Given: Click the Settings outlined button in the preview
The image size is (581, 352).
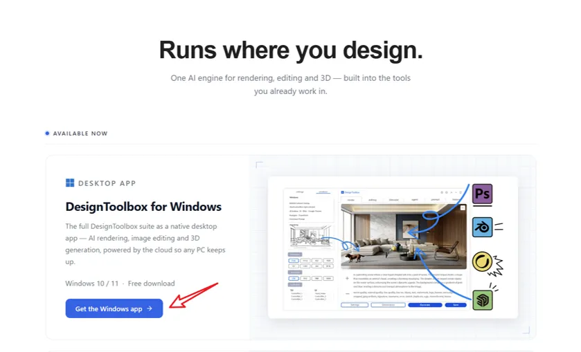Looking at the screenshot, I should 355,304.
